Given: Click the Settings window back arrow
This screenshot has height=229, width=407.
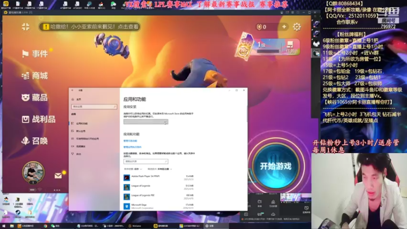Looking at the screenshot, I should pos(72,90).
